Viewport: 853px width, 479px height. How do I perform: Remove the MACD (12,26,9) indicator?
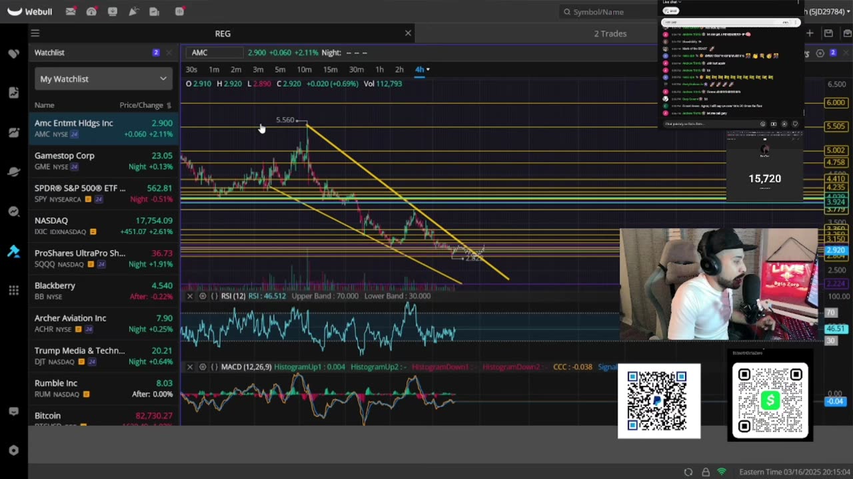190,367
